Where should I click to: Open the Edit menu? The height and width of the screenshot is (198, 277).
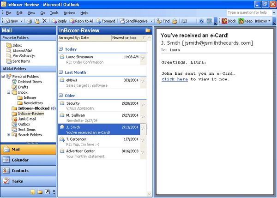tap(19, 13)
